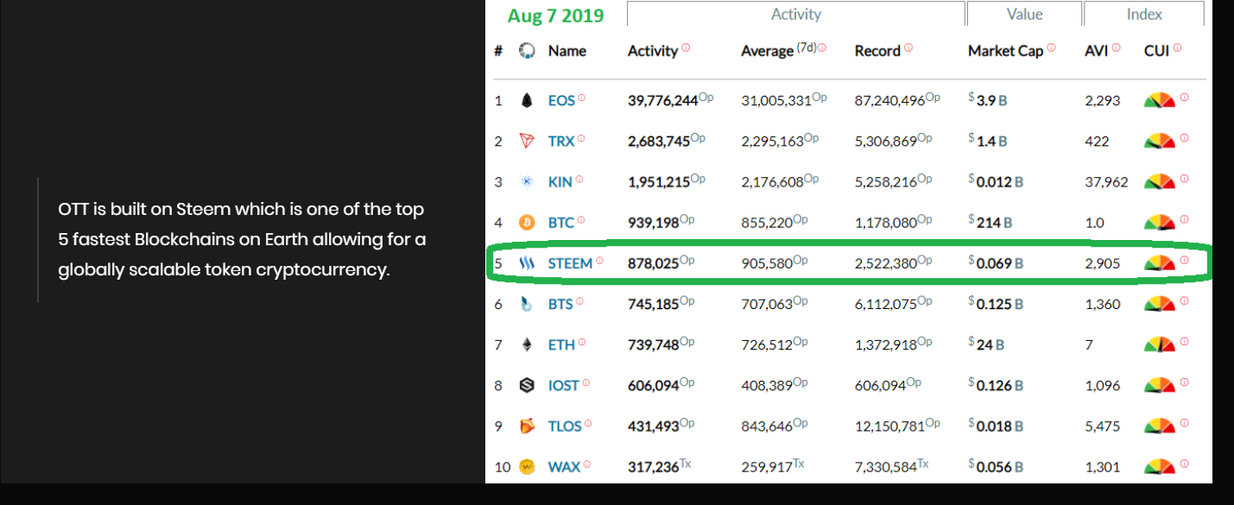The height and width of the screenshot is (505, 1234).
Task: Sort by the Name column header
Action: (x=567, y=51)
